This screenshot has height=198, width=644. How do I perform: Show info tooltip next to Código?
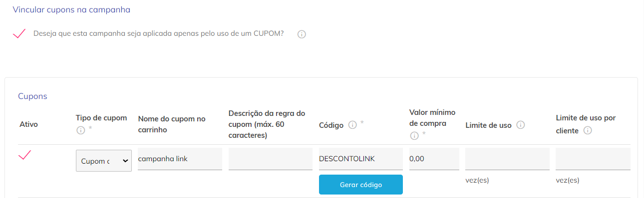352,125
